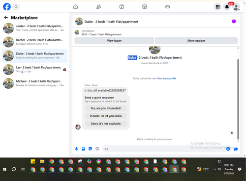Show hidden system tray icons
The image size is (246, 181).
(215, 169)
